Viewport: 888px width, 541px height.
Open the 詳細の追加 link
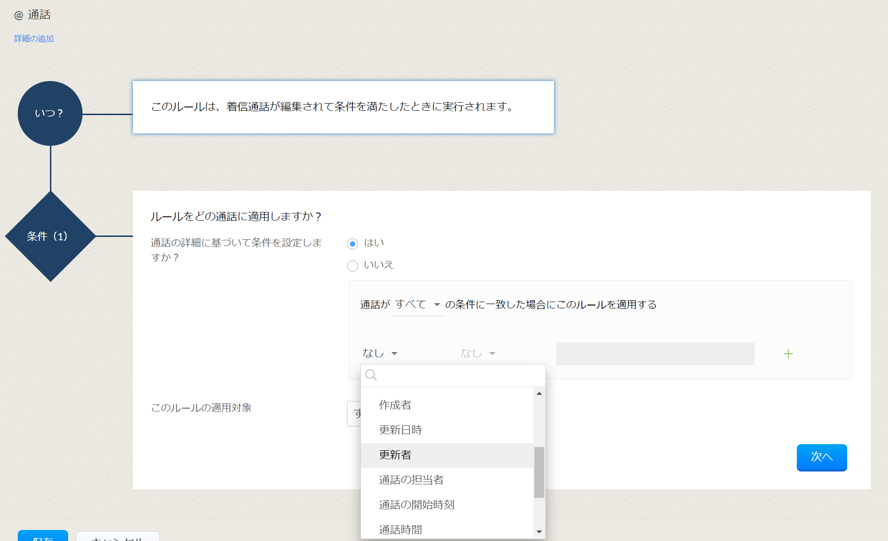pyautogui.click(x=34, y=38)
